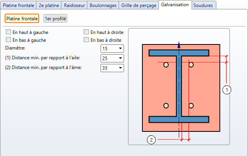The image size is (248, 156).
Task: Enable 'En bas à gauche' option
Action: [x=9, y=40]
